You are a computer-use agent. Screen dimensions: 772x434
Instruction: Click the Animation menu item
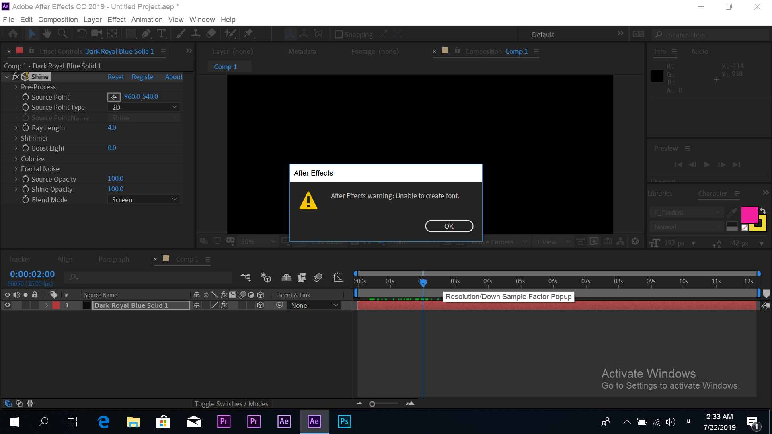coord(146,20)
